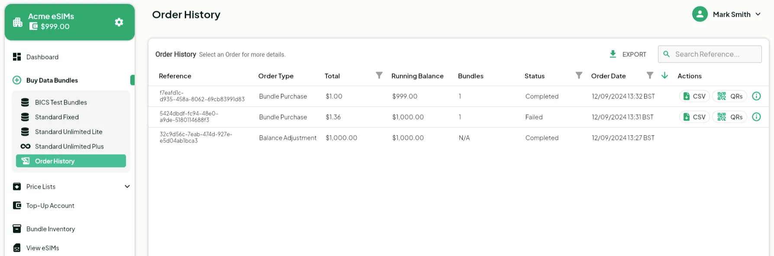Click the EXPORT button
The image size is (774, 256).
tap(628, 54)
